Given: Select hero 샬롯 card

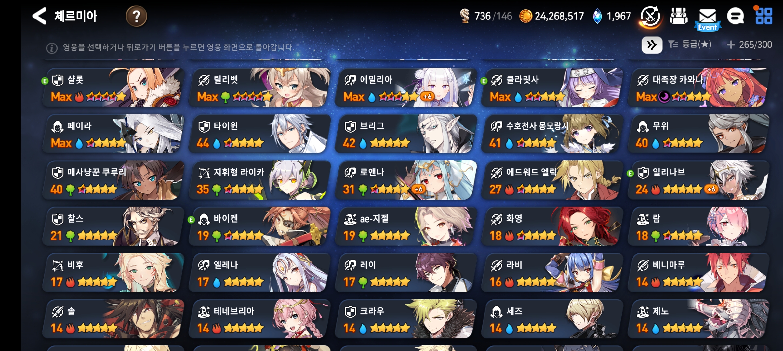Looking at the screenshot, I should [113, 87].
